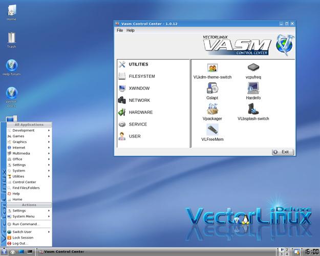Screen dimensions: 320x256
Task: Expand the Multimedia submenu arrow
Action: tap(49, 153)
